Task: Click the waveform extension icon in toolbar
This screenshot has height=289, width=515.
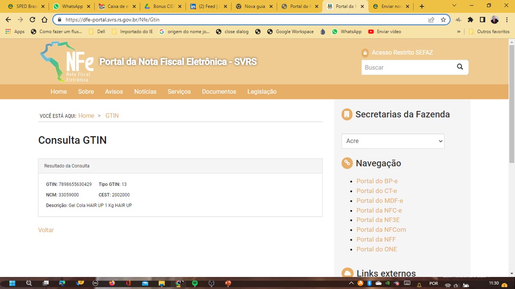Action: (x=458, y=19)
